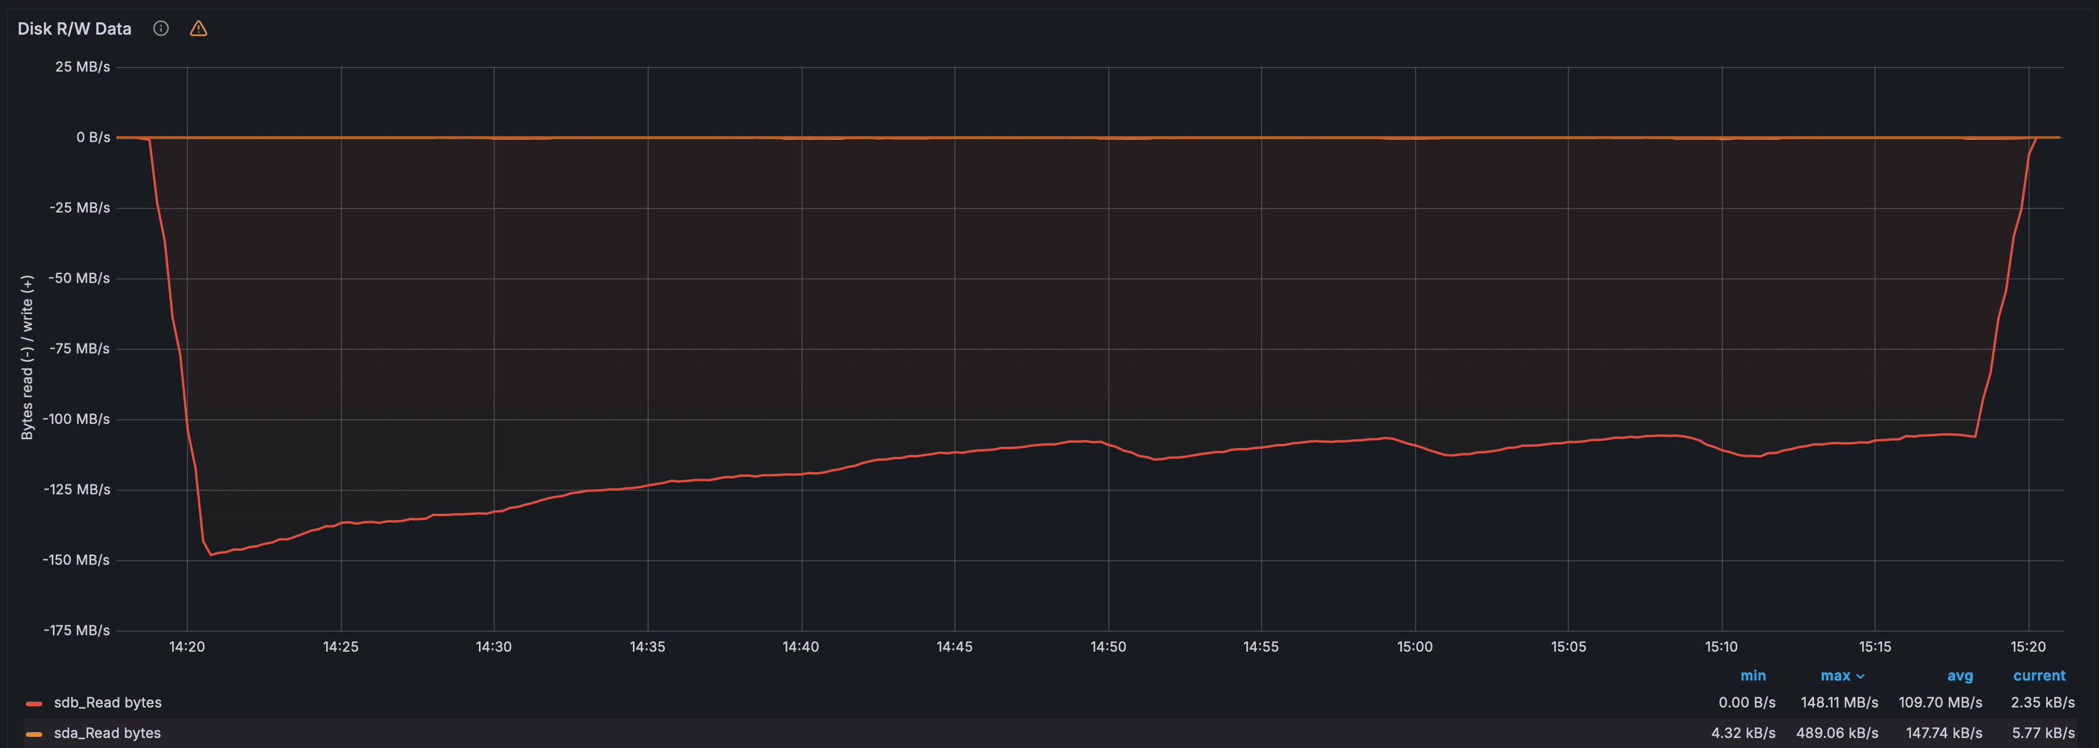Click the -150 MB/s y-axis label
The image size is (2099, 748).
pyautogui.click(x=76, y=560)
